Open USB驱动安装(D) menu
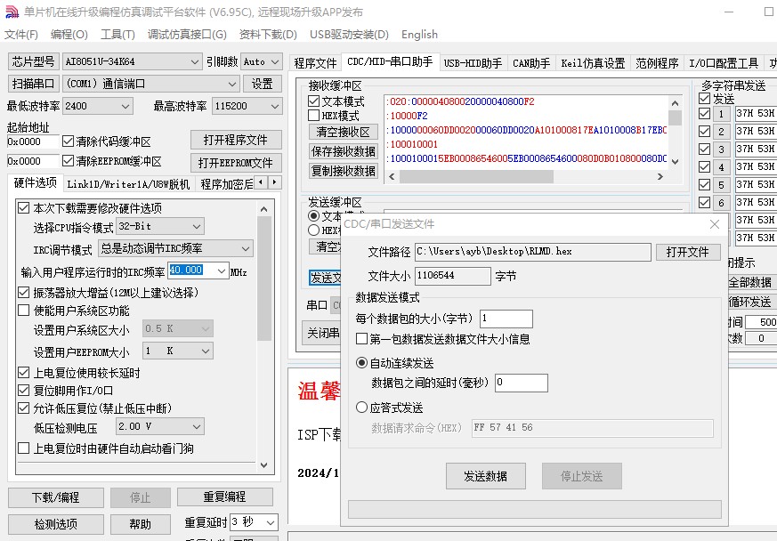The image size is (777, 541). tap(350, 34)
